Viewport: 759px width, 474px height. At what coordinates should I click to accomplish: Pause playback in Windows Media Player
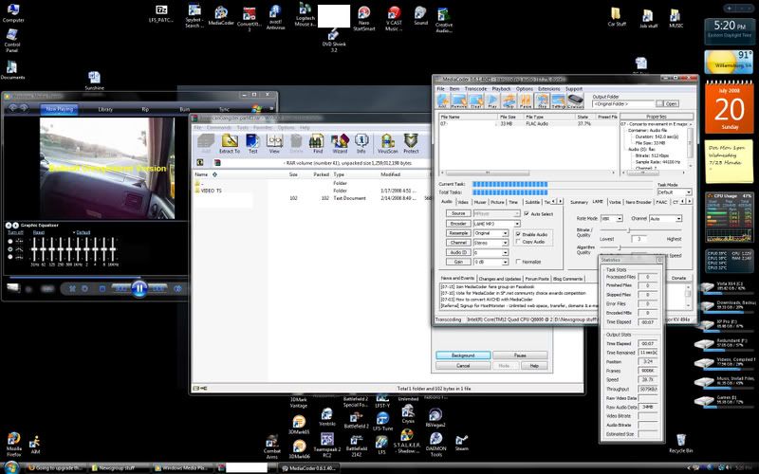[x=139, y=289]
